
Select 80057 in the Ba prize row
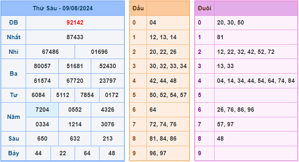coord(42,66)
